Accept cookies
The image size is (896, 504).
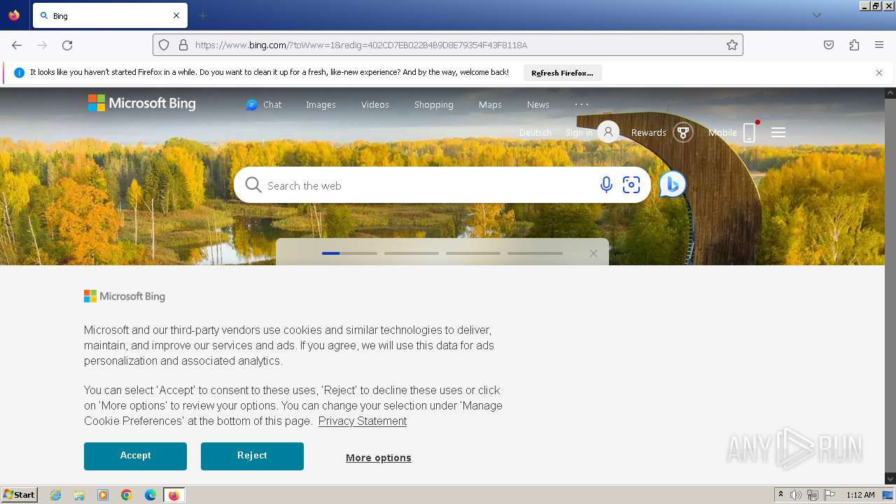(x=135, y=456)
